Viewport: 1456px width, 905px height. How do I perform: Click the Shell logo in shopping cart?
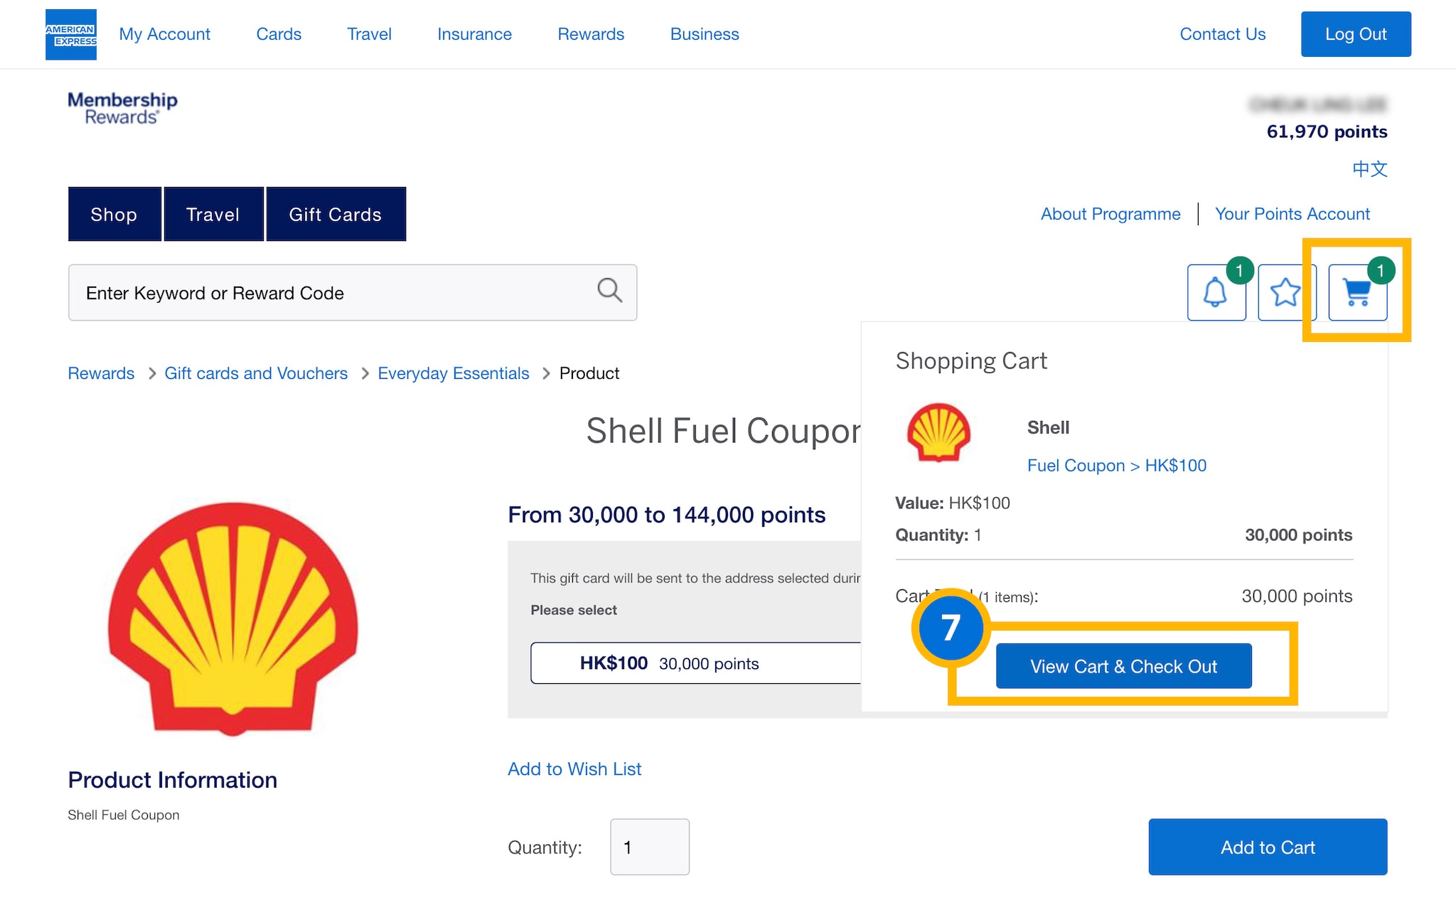point(938,432)
